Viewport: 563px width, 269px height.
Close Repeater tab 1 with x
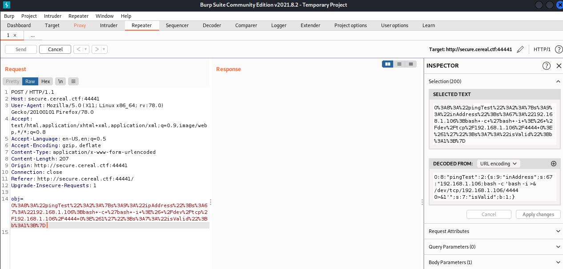pos(15,35)
